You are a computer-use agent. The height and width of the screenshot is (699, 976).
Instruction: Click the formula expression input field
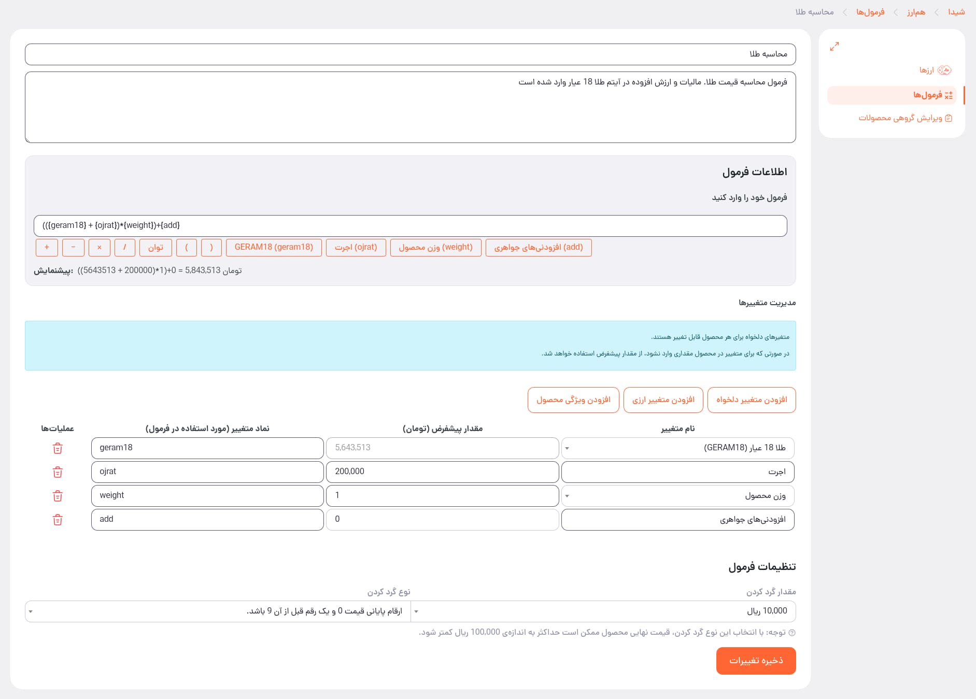(411, 226)
